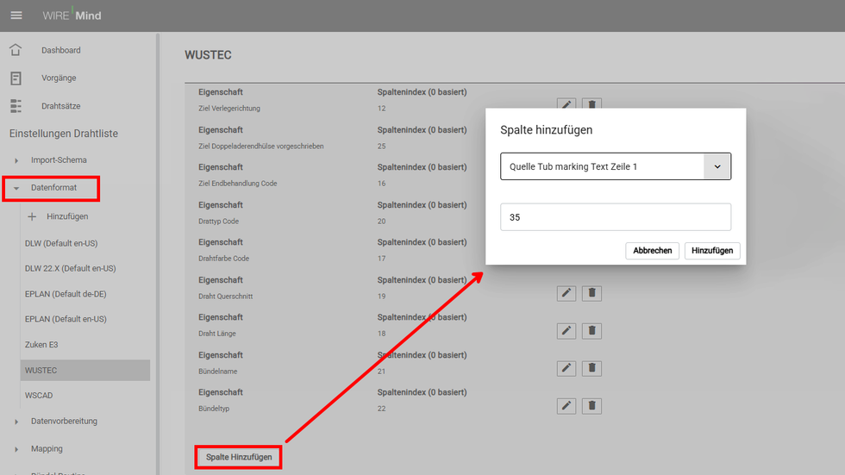Delete the Draht Querschnitt row
This screenshot has height=475, width=845.
tap(591, 293)
